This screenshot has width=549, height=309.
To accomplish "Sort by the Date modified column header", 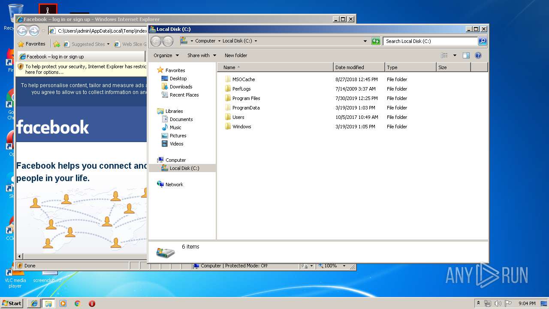I will tap(359, 67).
